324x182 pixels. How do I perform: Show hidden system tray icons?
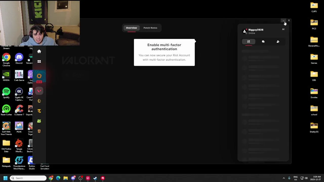(x=284, y=178)
